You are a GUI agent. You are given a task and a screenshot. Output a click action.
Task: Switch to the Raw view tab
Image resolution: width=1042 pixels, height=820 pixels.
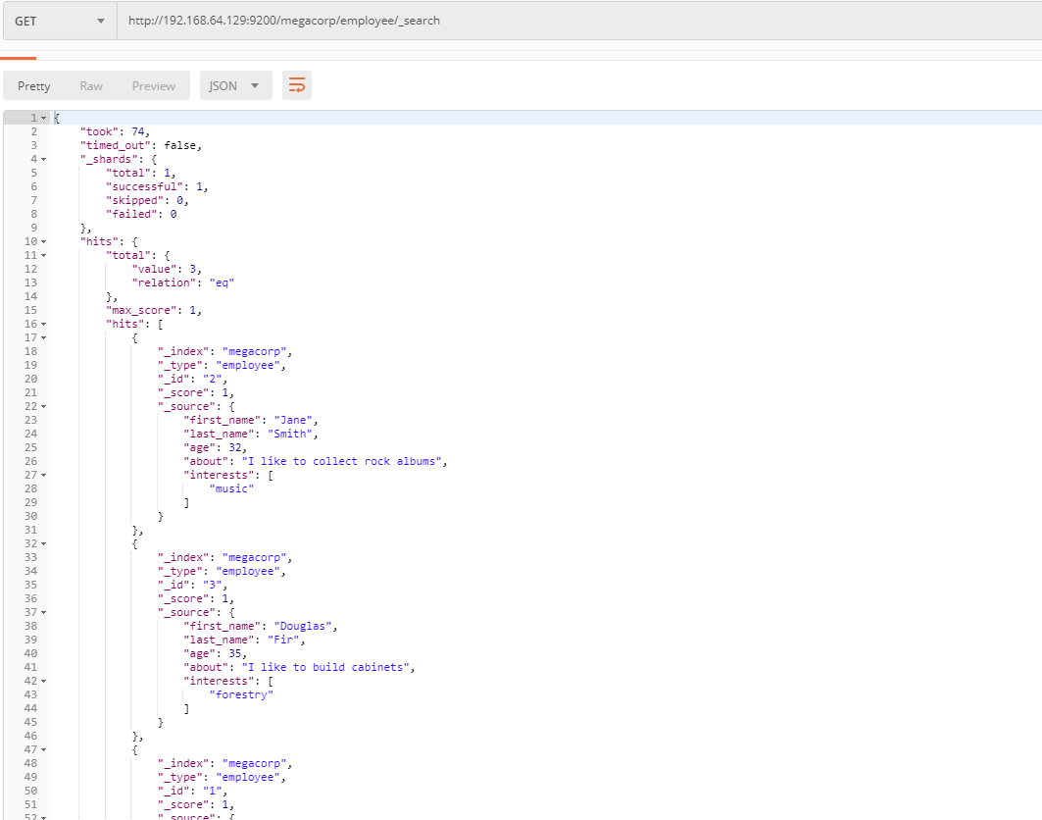pos(91,85)
